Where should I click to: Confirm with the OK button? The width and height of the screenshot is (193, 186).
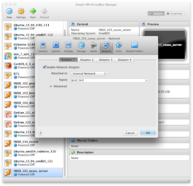tap(148, 133)
